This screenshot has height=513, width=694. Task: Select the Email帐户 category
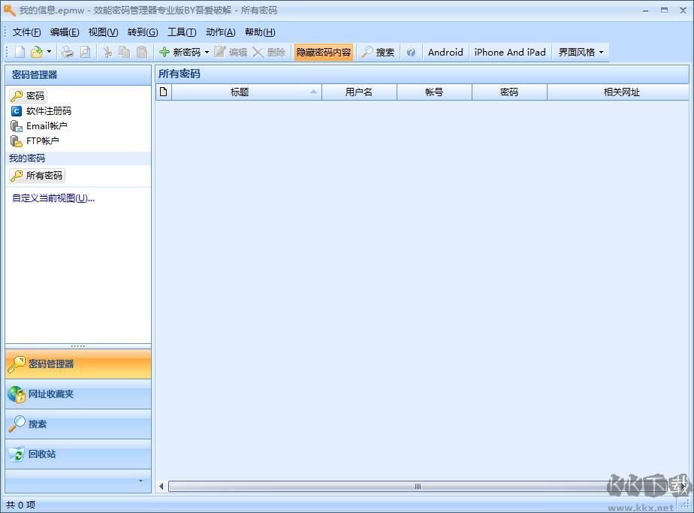tap(47, 125)
